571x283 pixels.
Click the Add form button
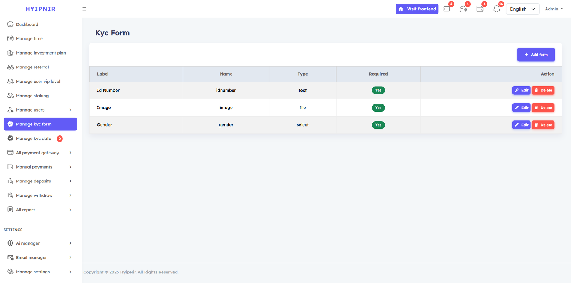[536, 55]
